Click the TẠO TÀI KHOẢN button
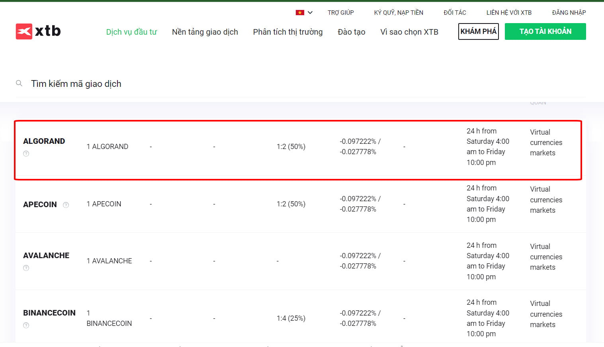The image size is (604, 347). pyautogui.click(x=545, y=31)
